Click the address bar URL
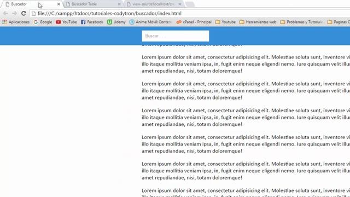The width and height of the screenshot is (350, 197). pos(109,13)
